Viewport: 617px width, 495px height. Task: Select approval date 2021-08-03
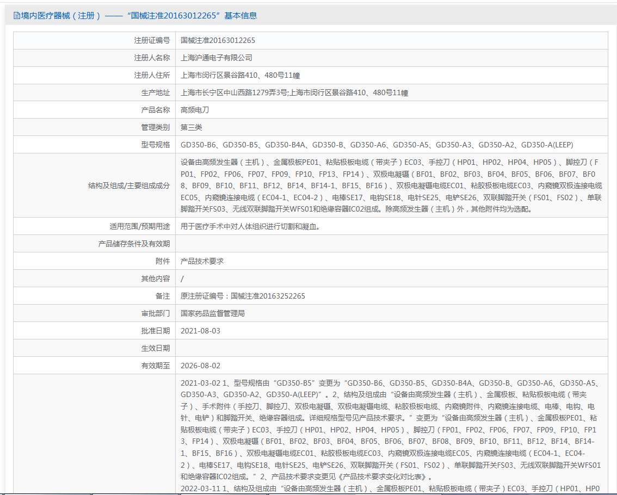[200, 331]
